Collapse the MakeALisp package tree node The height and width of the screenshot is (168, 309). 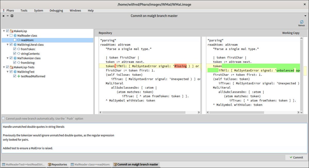point(4,31)
